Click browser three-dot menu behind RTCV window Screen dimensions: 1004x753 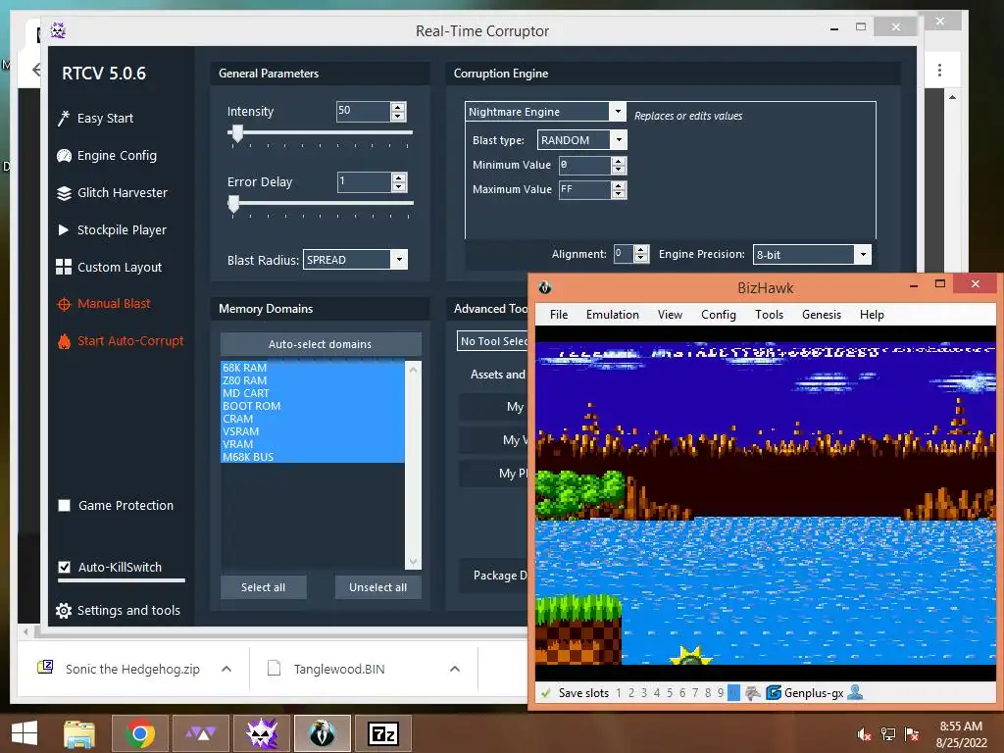pyautogui.click(x=939, y=70)
